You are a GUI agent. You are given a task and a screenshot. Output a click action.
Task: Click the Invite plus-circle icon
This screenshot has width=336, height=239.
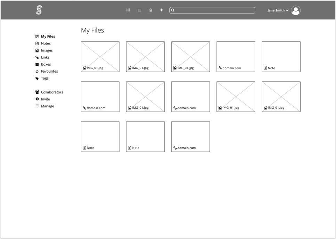tap(37, 99)
